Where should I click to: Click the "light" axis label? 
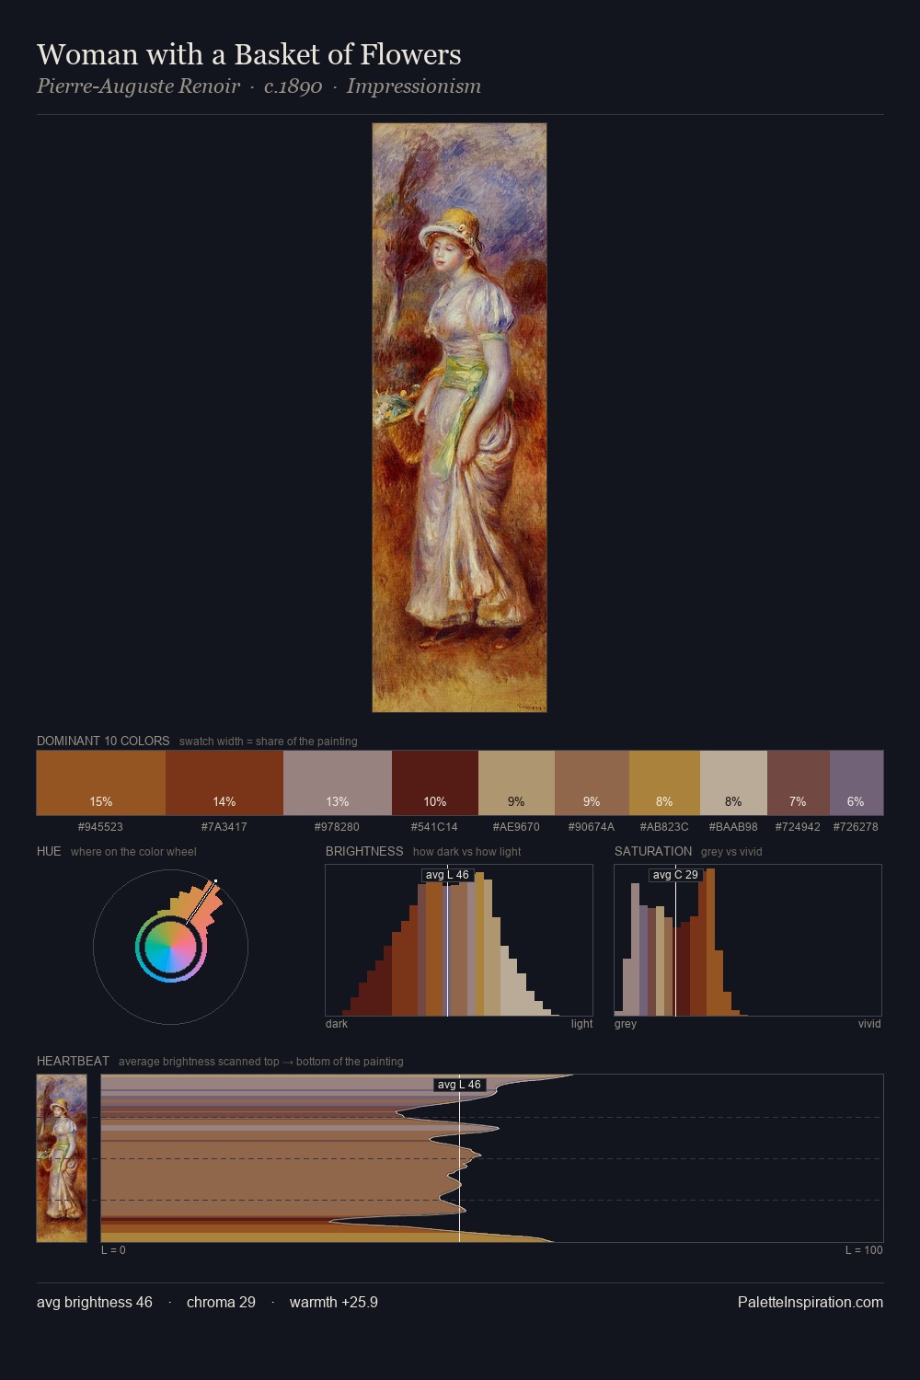coord(581,1024)
